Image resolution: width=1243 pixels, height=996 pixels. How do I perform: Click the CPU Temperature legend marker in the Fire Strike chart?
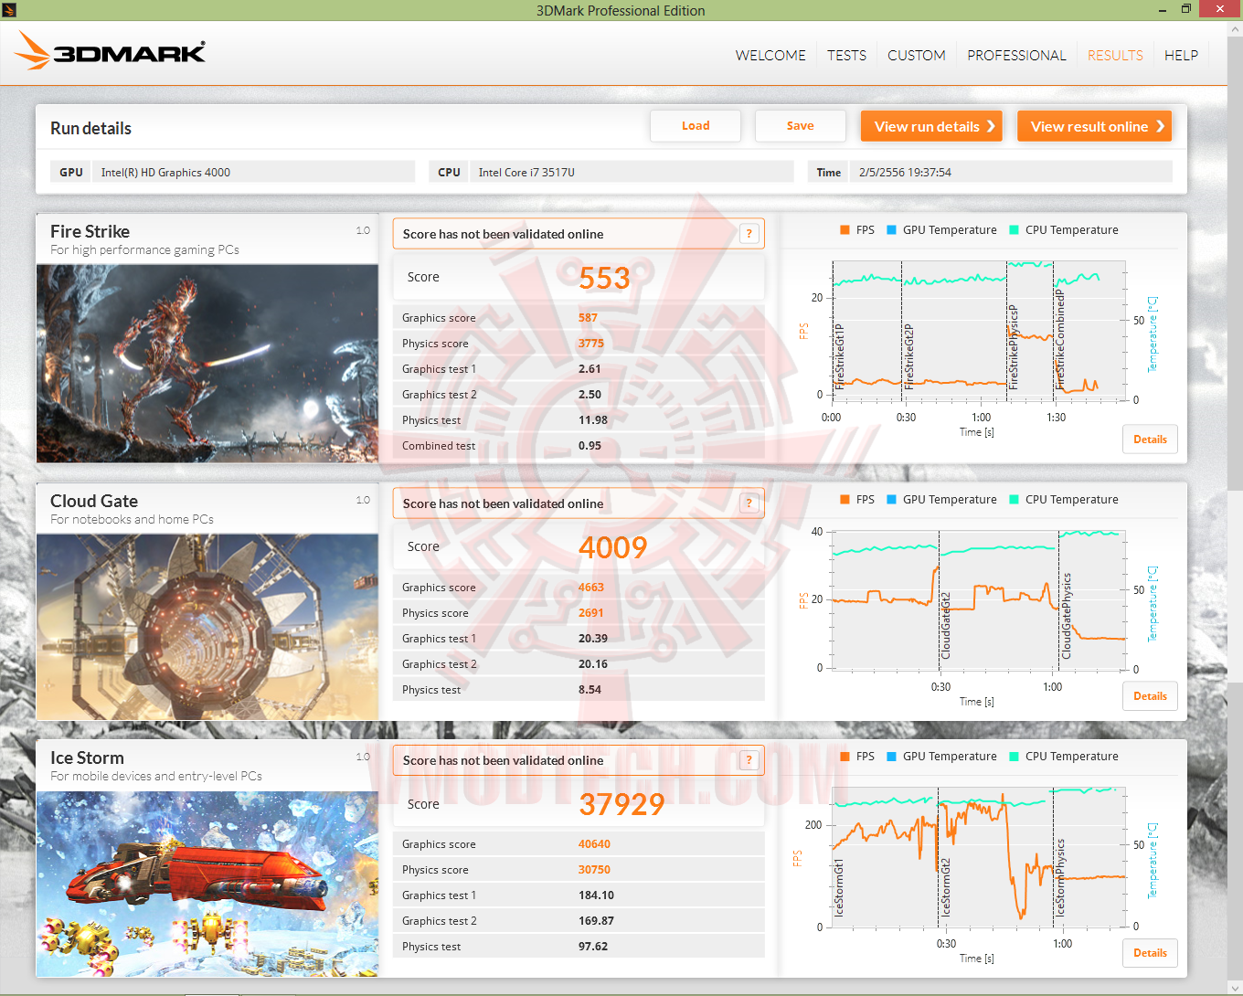pos(1015,230)
